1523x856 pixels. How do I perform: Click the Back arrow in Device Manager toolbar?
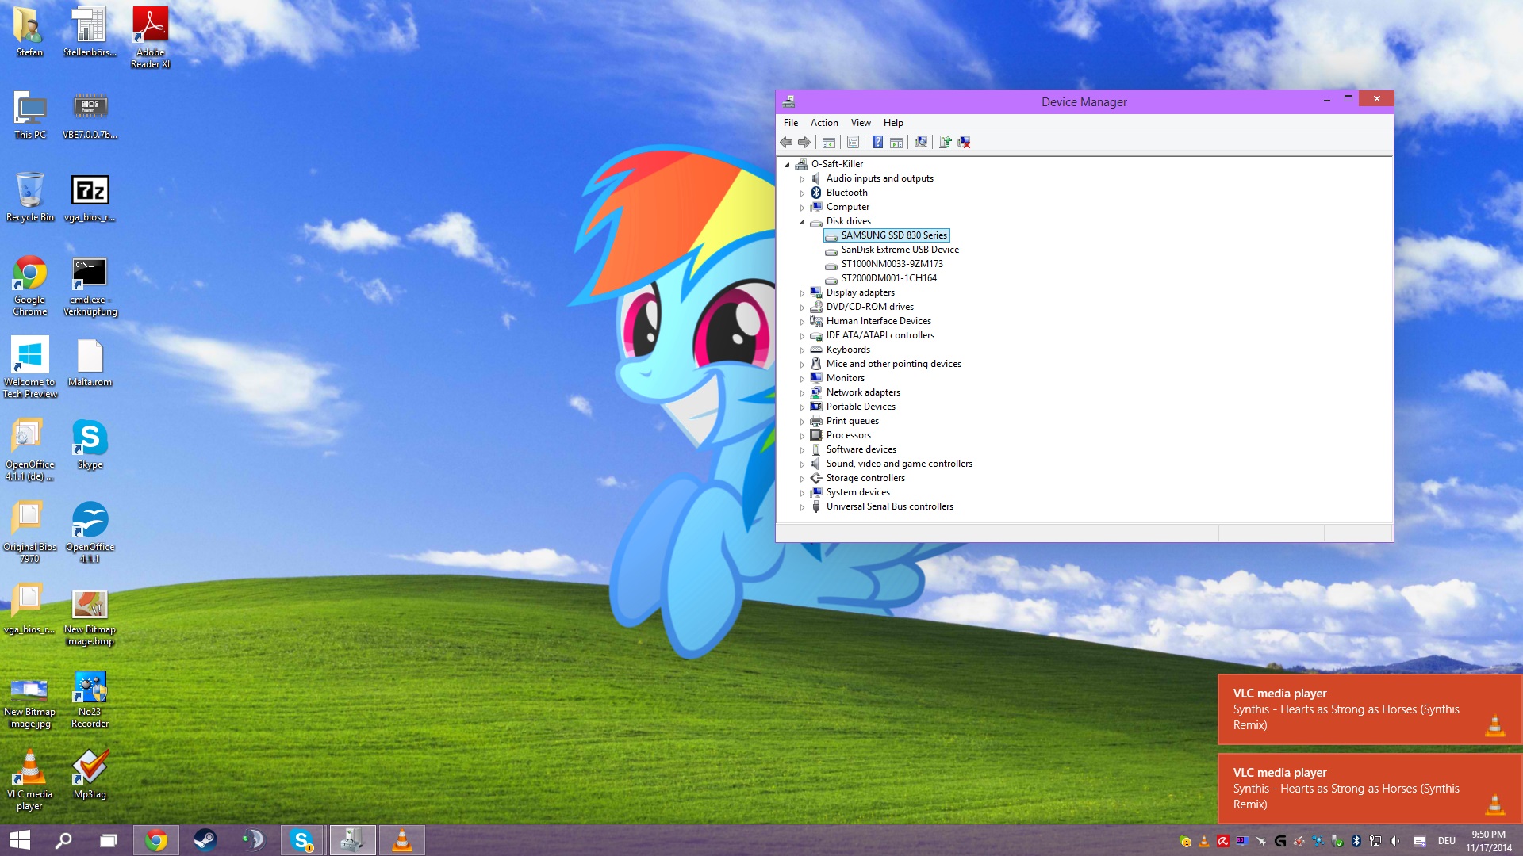[786, 143]
